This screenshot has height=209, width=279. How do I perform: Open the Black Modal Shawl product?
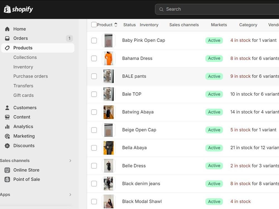(142, 201)
